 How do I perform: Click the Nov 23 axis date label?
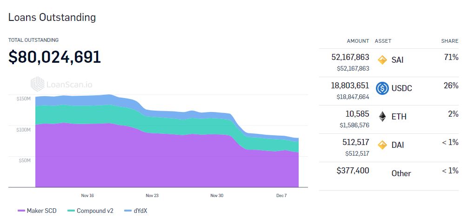click(152, 196)
